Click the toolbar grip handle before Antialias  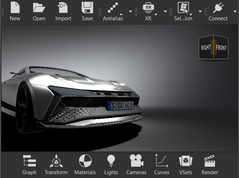click(x=100, y=12)
